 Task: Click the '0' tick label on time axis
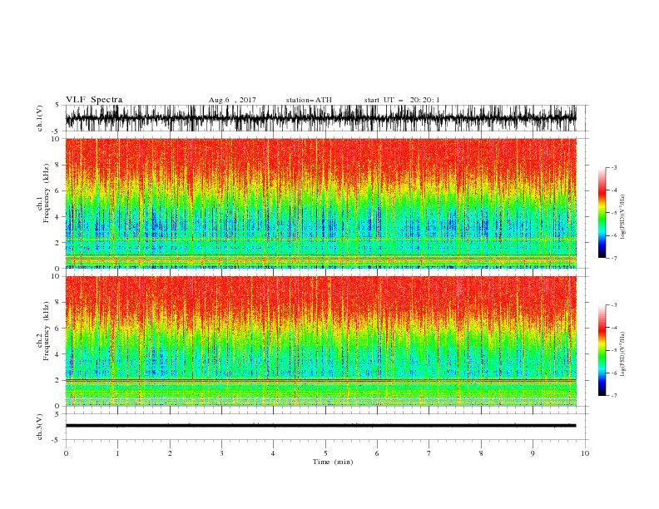(x=66, y=453)
